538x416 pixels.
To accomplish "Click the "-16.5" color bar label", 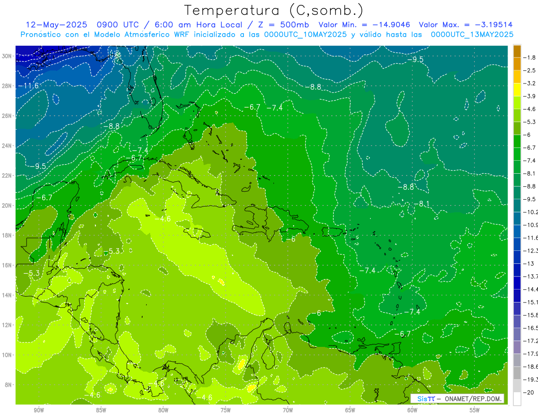I will tap(531, 328).
